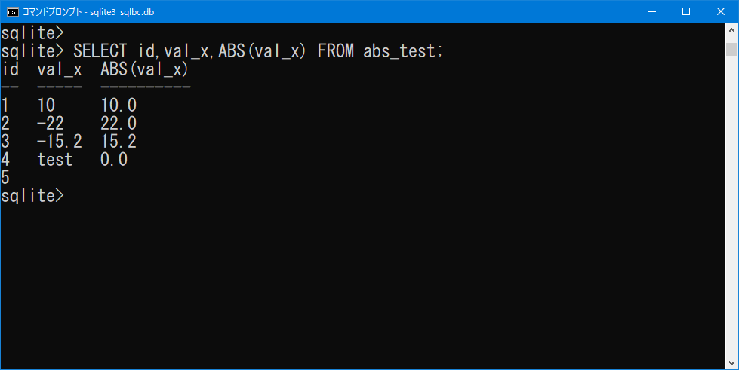
Task: Click scrollbar down arrow
Action: 731,363
